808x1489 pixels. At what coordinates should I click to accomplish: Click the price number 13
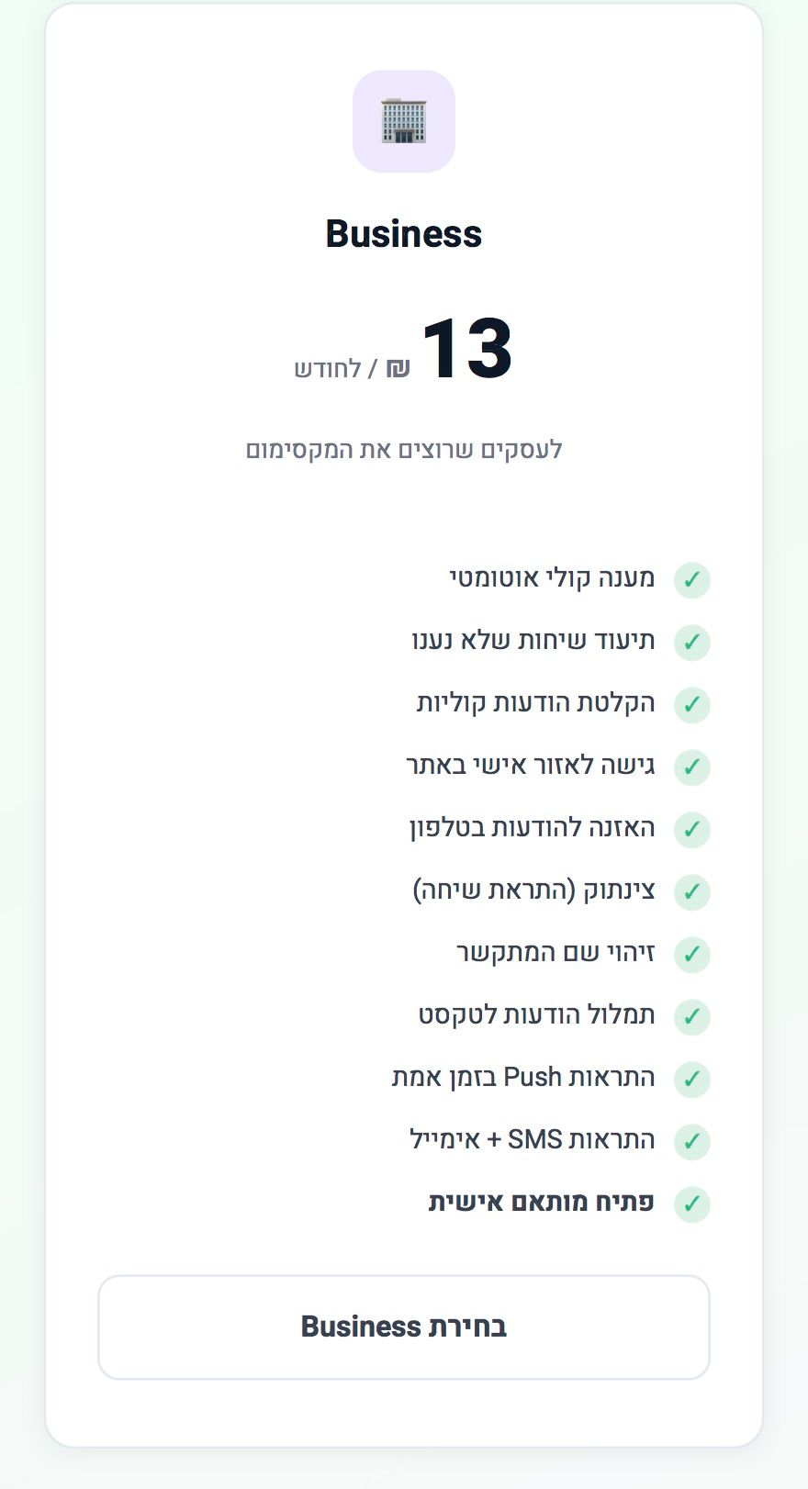pyautogui.click(x=466, y=349)
